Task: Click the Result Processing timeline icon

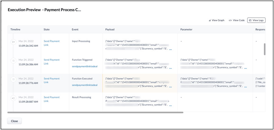Action: coord(13,98)
